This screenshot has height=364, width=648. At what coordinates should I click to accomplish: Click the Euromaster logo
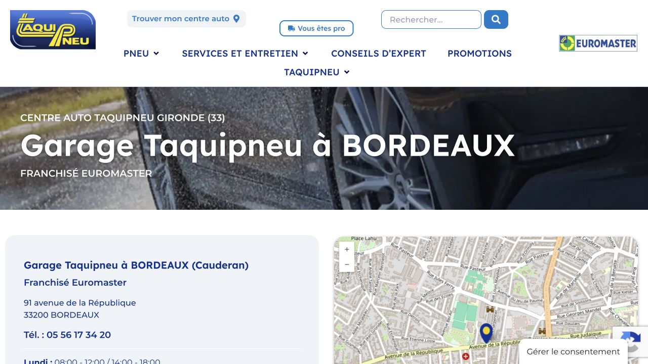pyautogui.click(x=598, y=43)
